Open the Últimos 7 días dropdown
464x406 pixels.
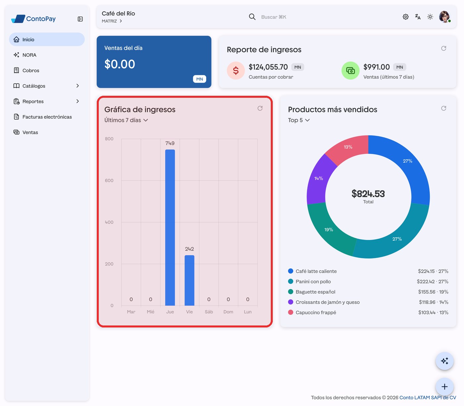point(126,120)
